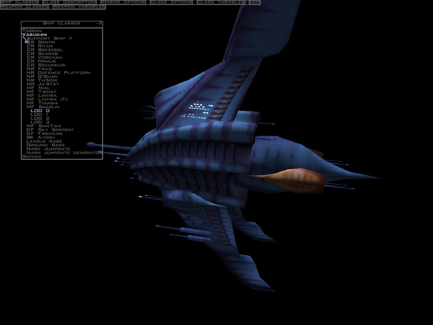Image resolution: width=433 pixels, height=325 pixels.
Task: Open the Class Description menu button
Action: tap(69, 2)
